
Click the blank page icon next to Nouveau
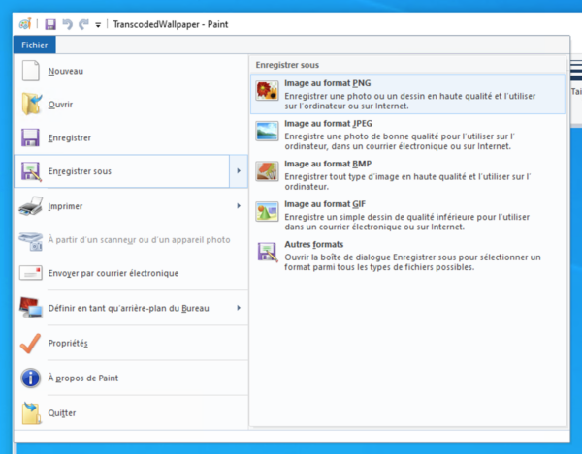pos(30,71)
